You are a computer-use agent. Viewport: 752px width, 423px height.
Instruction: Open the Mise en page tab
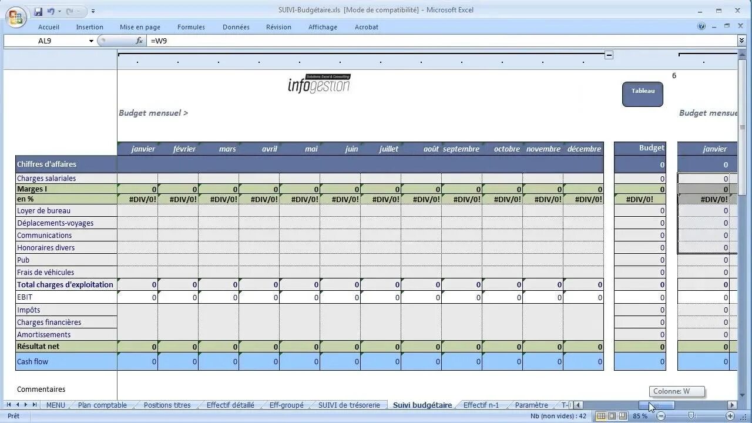pyautogui.click(x=140, y=27)
